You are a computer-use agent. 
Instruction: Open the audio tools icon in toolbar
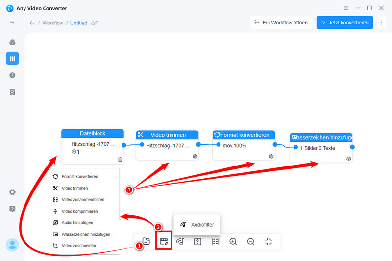pyautogui.click(x=180, y=241)
